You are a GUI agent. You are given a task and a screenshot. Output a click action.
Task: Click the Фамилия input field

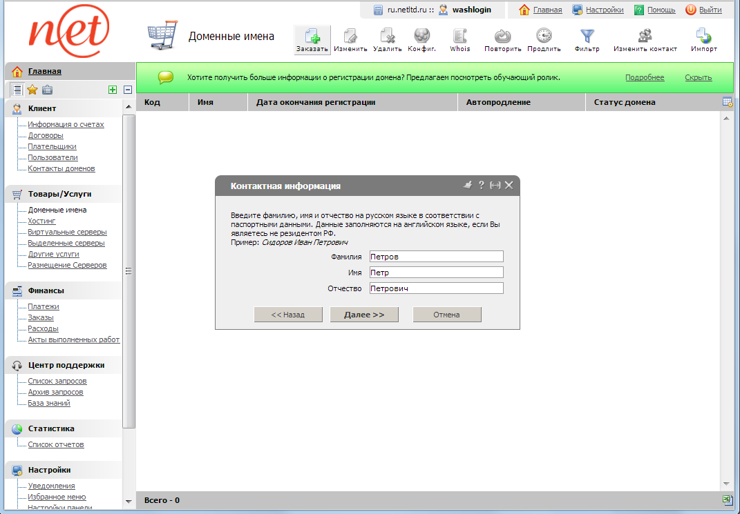[x=436, y=257]
